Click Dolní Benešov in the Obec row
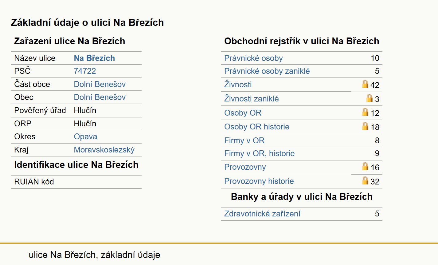 (100, 97)
